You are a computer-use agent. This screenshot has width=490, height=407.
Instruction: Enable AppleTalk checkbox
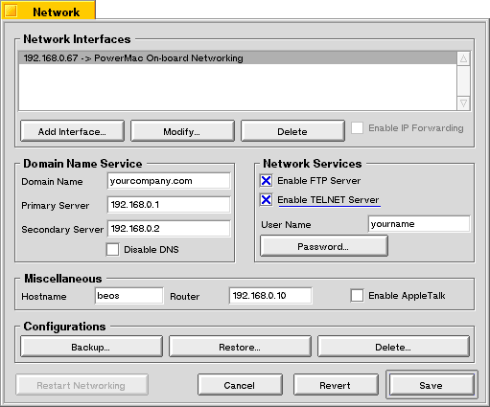[x=357, y=295]
